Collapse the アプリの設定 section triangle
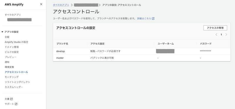235x109 pixels. click(x=2, y=32)
